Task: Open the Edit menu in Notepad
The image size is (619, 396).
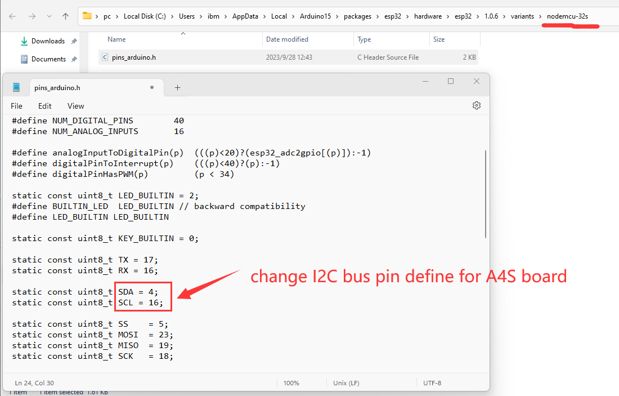Action: pyautogui.click(x=45, y=106)
